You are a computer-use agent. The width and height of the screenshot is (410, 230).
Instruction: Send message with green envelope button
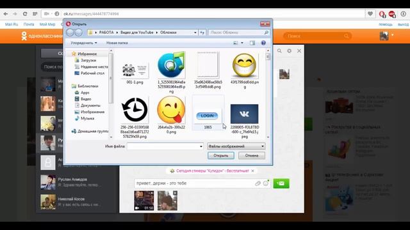(281, 183)
